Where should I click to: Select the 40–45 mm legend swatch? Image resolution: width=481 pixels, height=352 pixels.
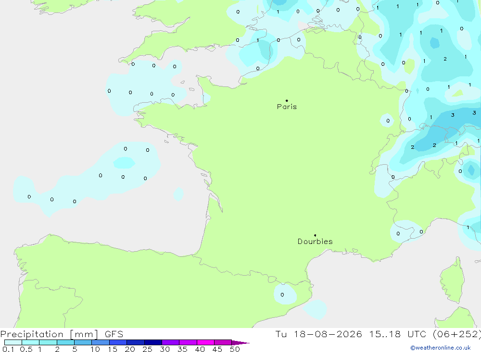click(205, 342)
